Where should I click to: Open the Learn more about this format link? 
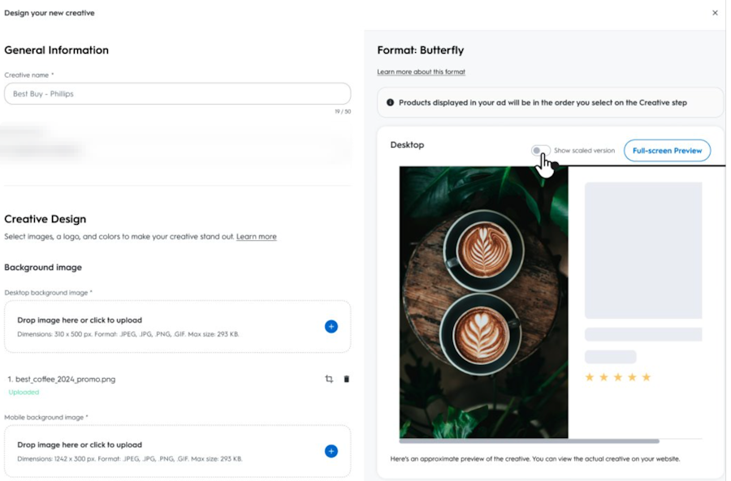(x=421, y=72)
